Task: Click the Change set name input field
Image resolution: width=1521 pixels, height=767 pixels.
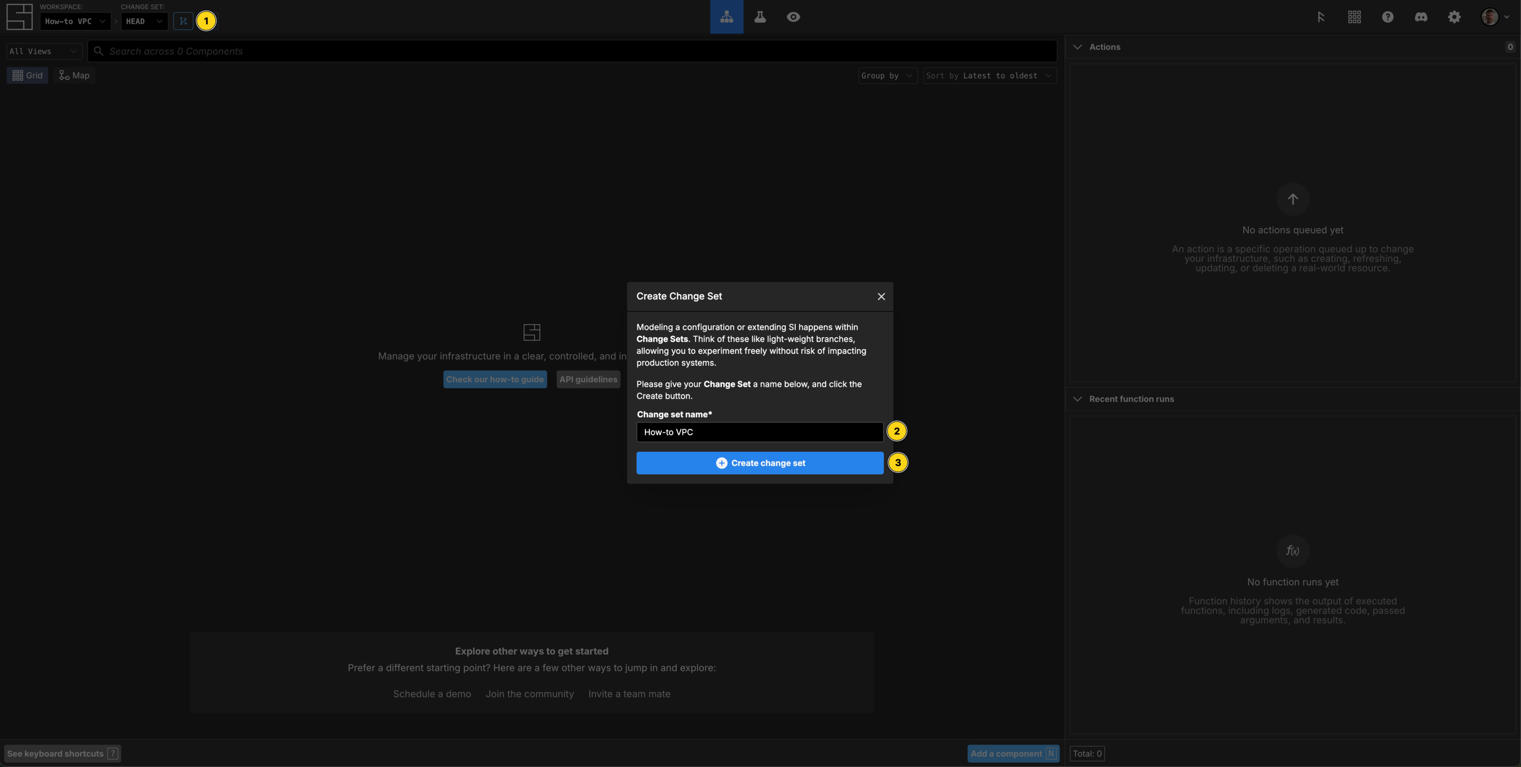Action: 759,432
